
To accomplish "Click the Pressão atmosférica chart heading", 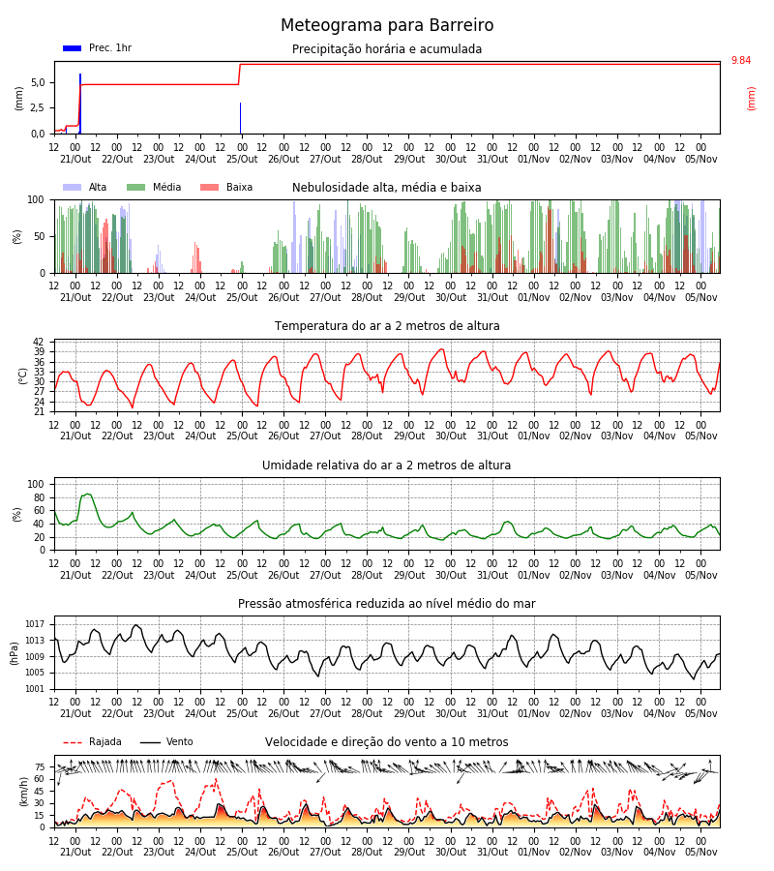I will coord(386,604).
